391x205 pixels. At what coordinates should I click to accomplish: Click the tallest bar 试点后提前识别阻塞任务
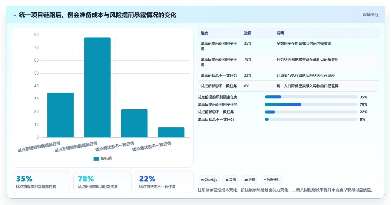pos(97,88)
